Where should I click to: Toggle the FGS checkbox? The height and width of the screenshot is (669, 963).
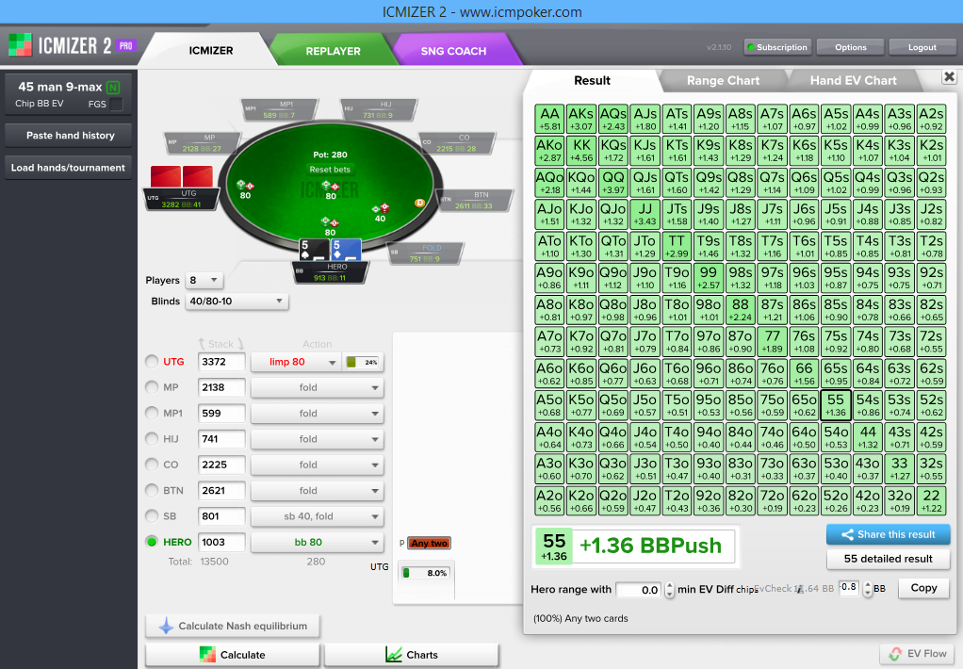click(x=116, y=104)
